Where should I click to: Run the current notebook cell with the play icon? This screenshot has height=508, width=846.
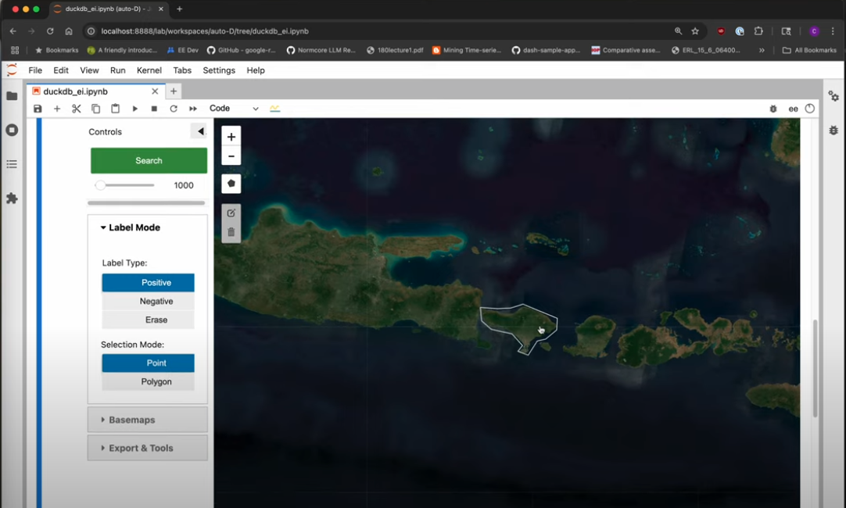134,109
